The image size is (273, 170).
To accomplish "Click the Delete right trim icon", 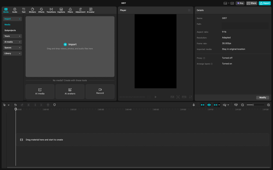I will pos(41,105).
